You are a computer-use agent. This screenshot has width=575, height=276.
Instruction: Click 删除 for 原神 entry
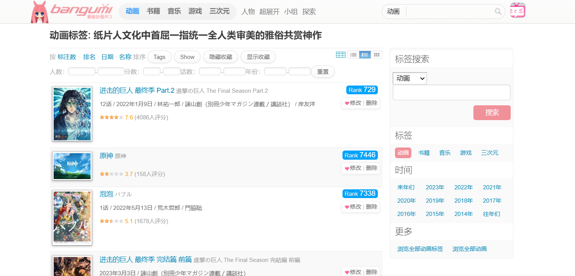point(371,168)
